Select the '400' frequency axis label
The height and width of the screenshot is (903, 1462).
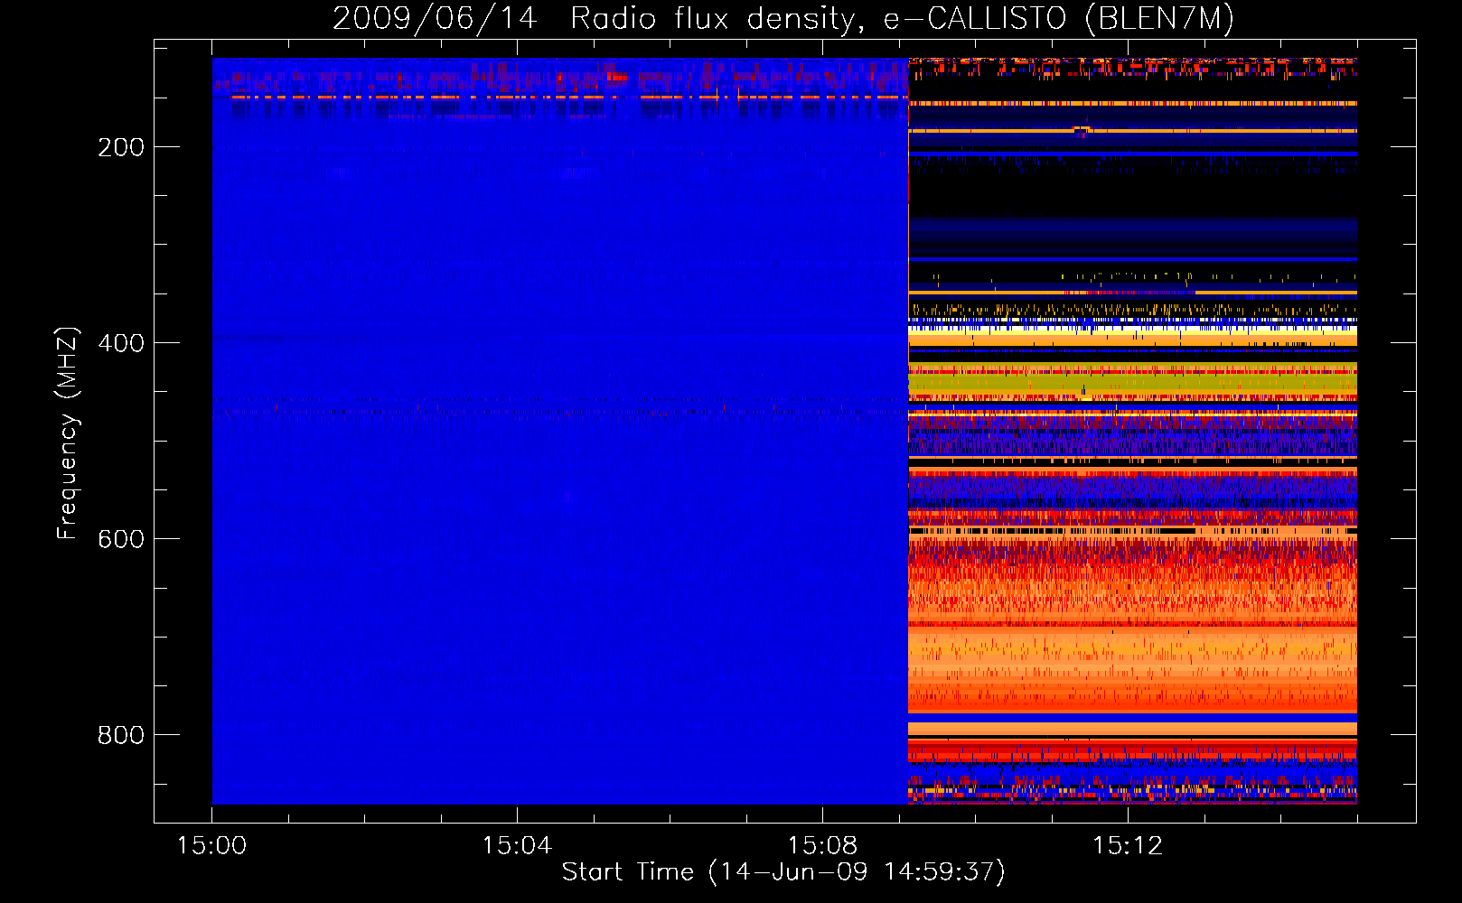[x=121, y=343]
